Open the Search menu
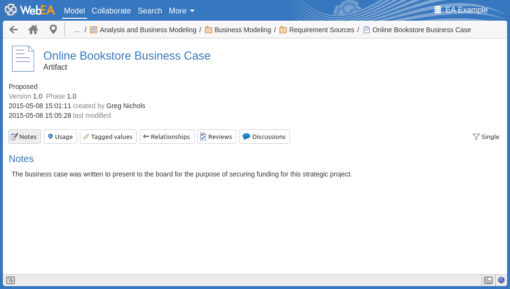Screen dimensions: 510x289 click(x=150, y=11)
